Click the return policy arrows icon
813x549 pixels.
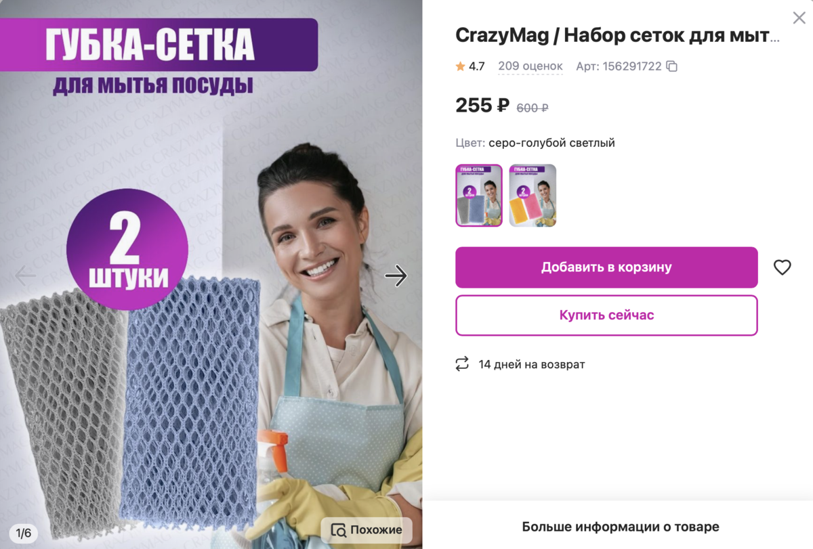click(x=462, y=364)
